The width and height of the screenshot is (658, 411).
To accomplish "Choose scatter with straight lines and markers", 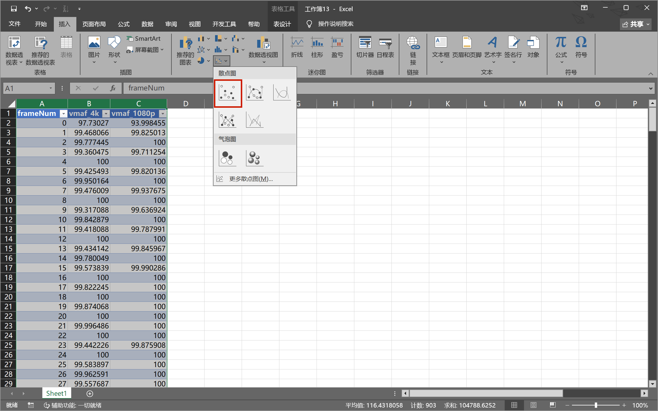I will coord(228,120).
